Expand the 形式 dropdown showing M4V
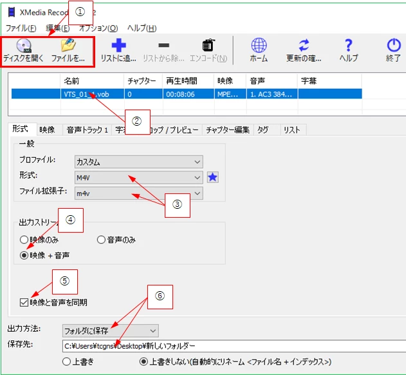The image size is (406, 375). (139, 178)
